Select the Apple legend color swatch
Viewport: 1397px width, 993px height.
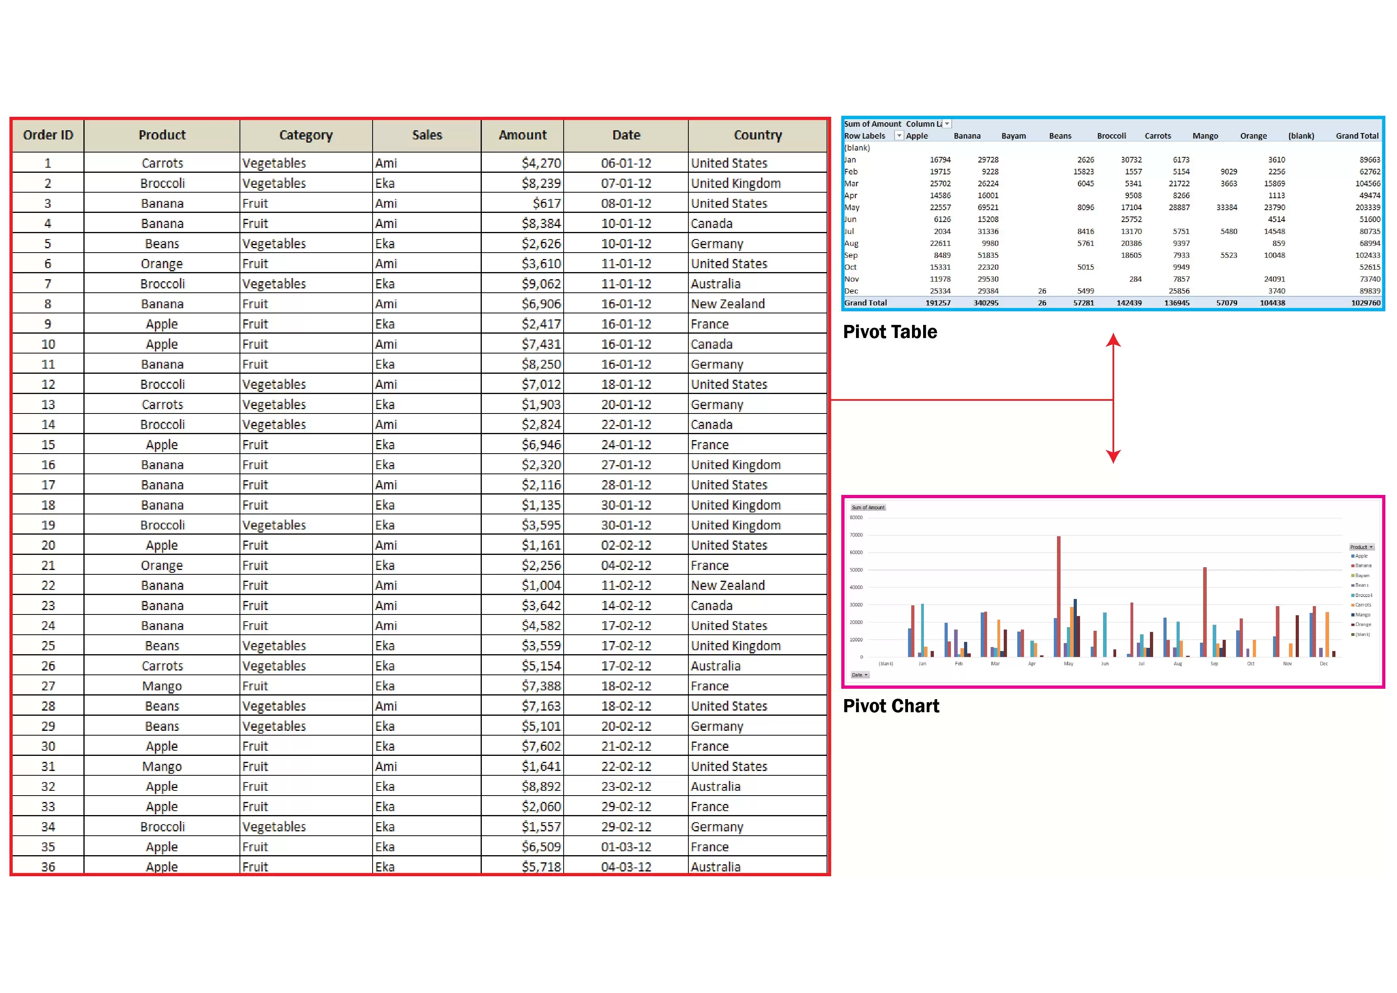[x=1353, y=556]
